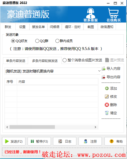Expand the 随机发送 mode dropdown
Screen dimensions: 127x159
click(x=99, y=71)
